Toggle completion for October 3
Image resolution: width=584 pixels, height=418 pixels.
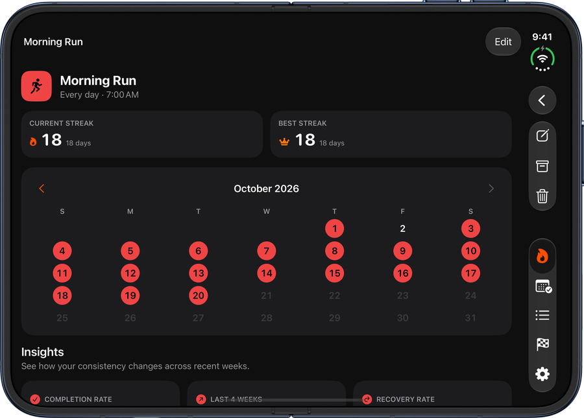click(471, 228)
